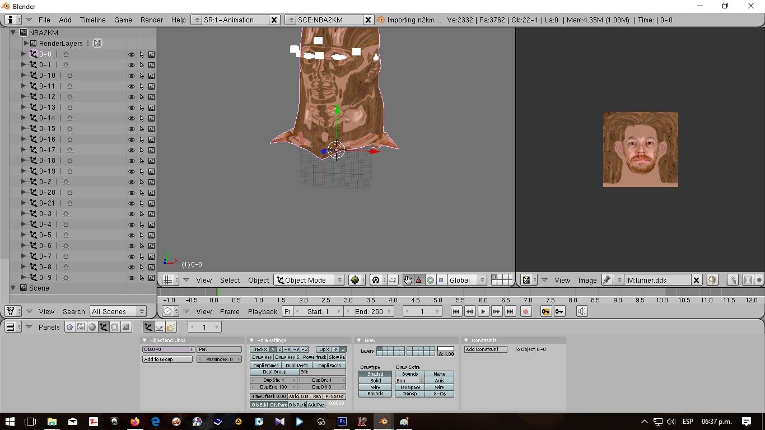Toggle selectability cursor icon for object 0-2
The width and height of the screenshot is (765, 430).
[x=142, y=182]
